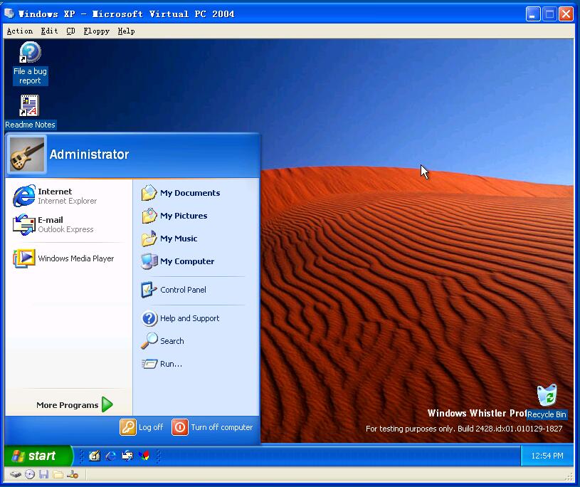Click the shared folders status bar icon
Image resolution: width=580 pixels, height=487 pixels.
coord(58,474)
